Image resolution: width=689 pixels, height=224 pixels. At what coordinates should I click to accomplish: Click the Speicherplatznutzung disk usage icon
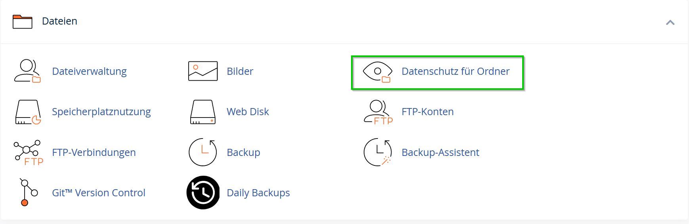28,112
